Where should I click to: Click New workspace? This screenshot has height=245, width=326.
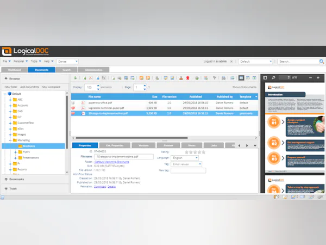click(x=51, y=87)
